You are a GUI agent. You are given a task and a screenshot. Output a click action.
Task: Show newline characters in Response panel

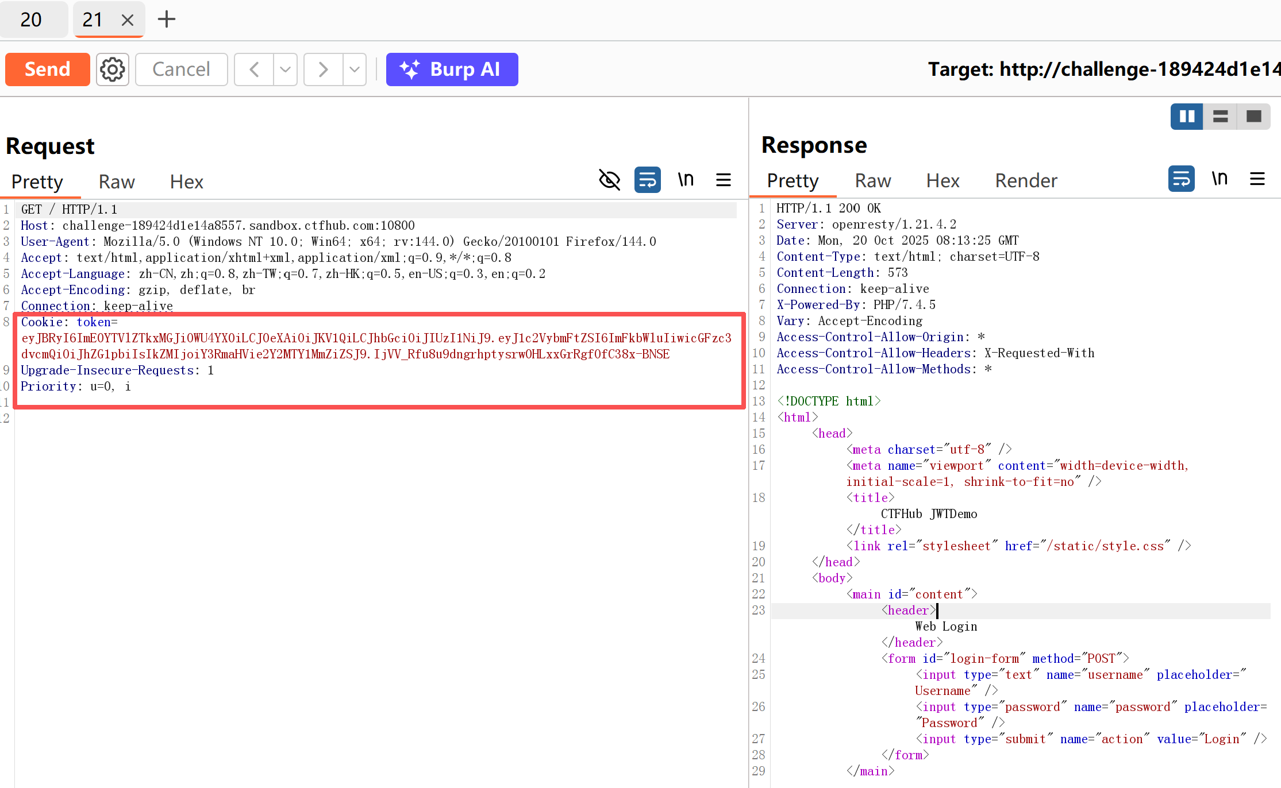pos(1220,179)
